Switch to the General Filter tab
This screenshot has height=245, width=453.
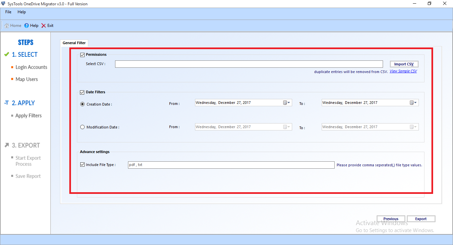pyautogui.click(x=74, y=43)
